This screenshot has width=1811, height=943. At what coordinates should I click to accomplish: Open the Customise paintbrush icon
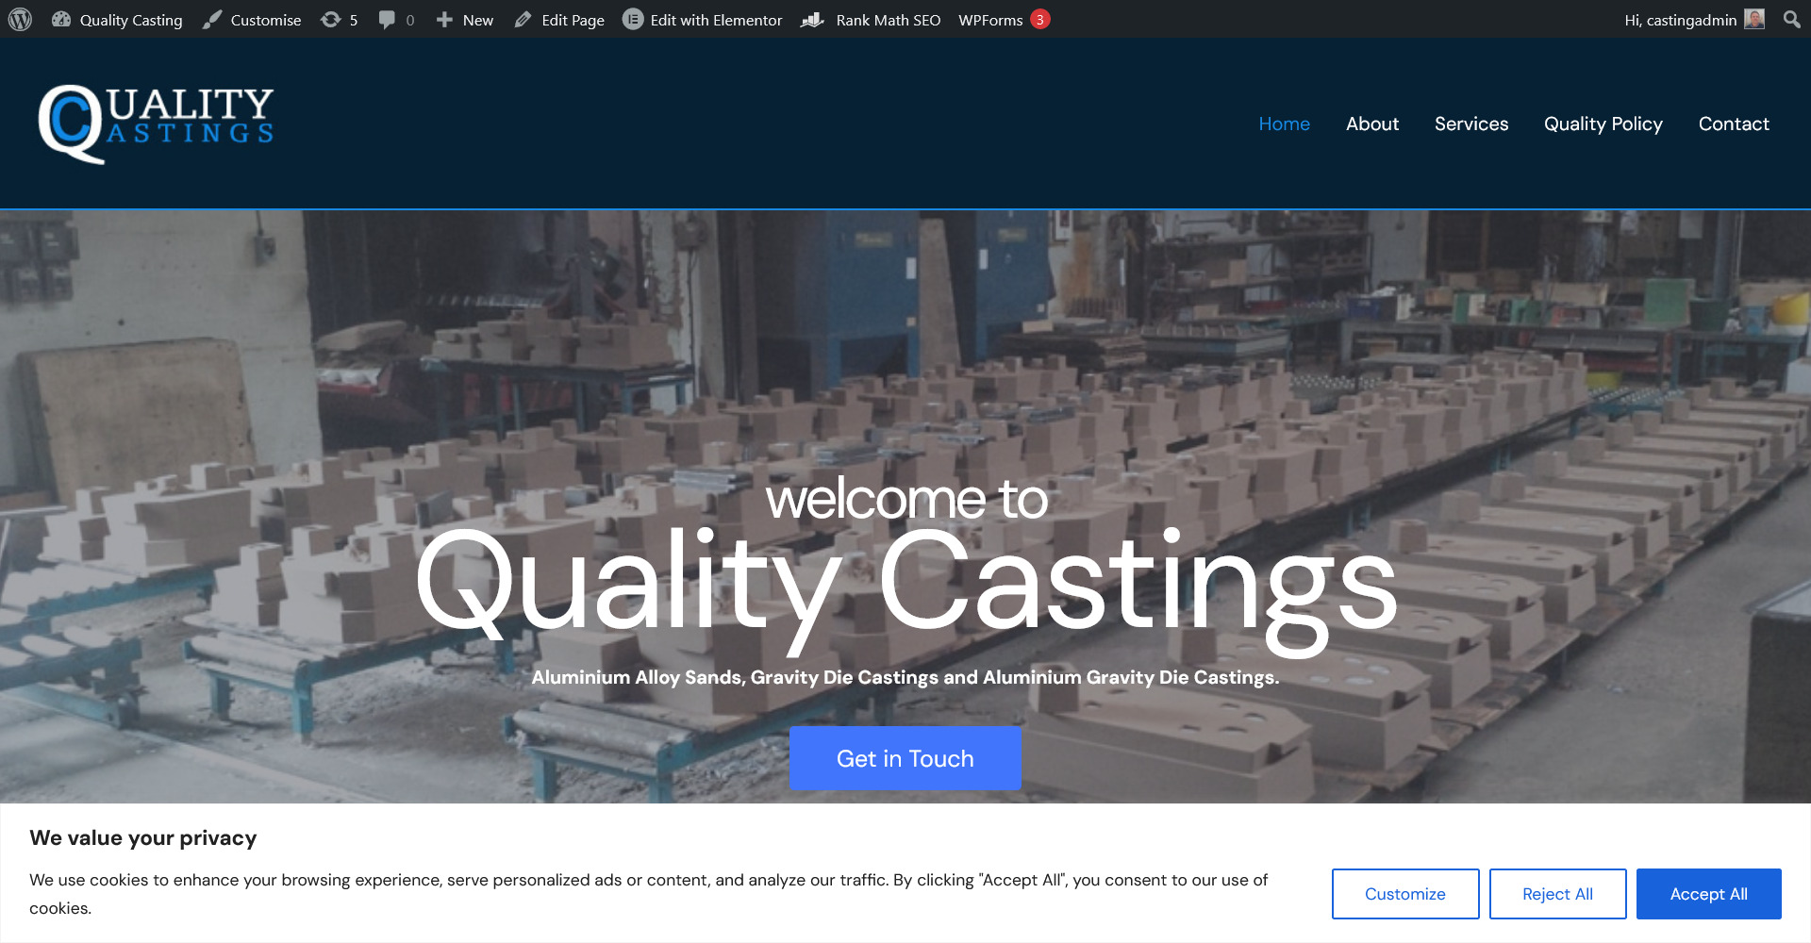(x=212, y=19)
